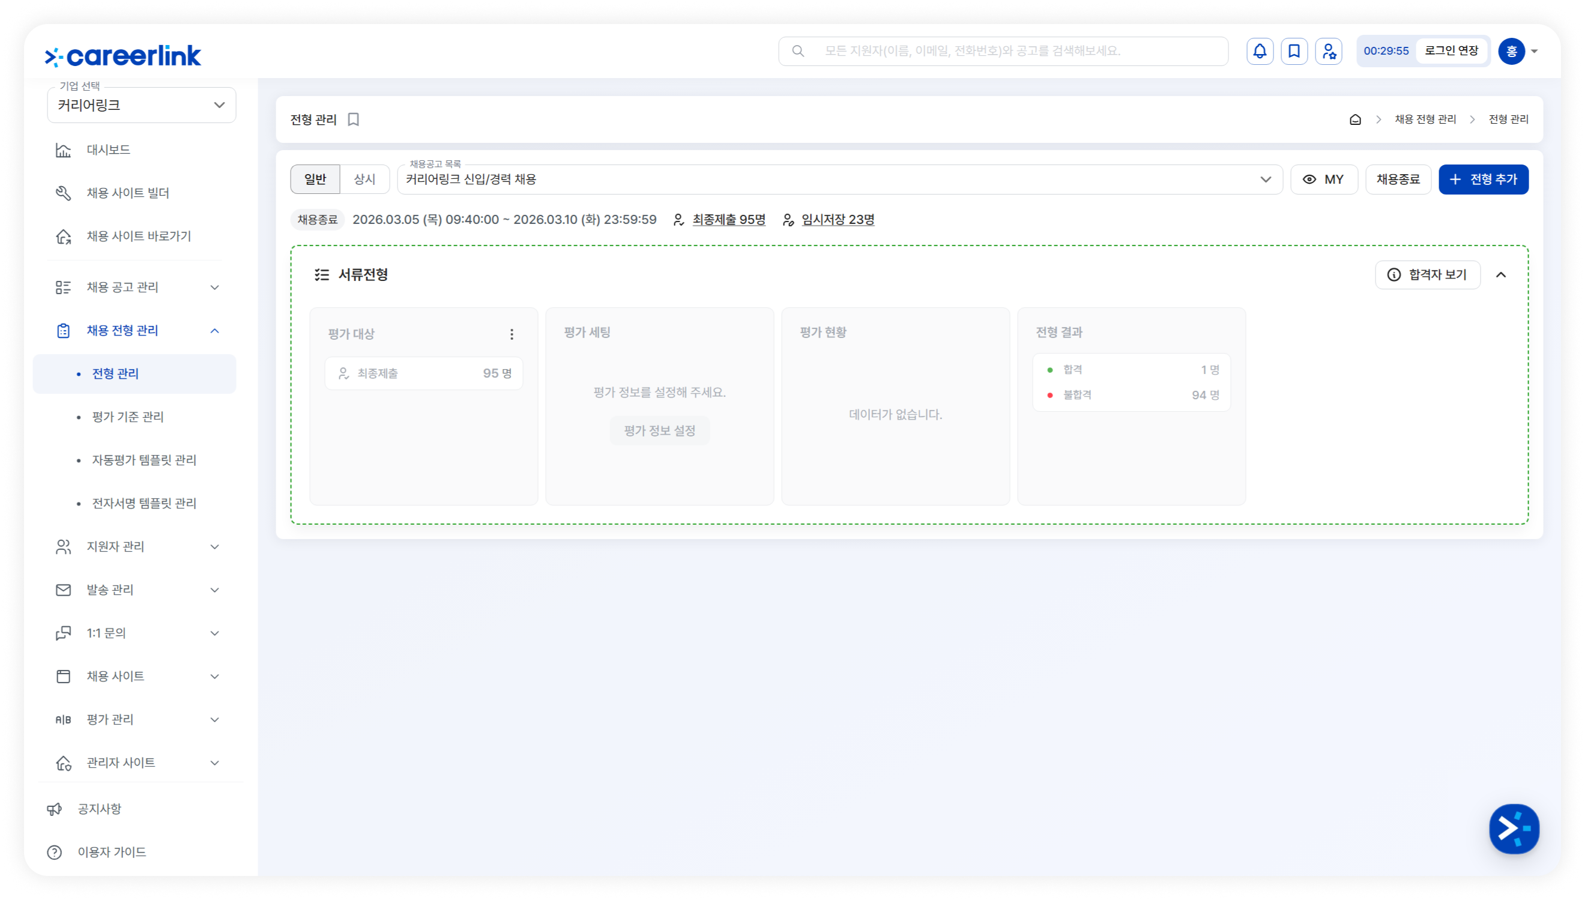
Task: Click the applicant search input field
Action: [1003, 51]
